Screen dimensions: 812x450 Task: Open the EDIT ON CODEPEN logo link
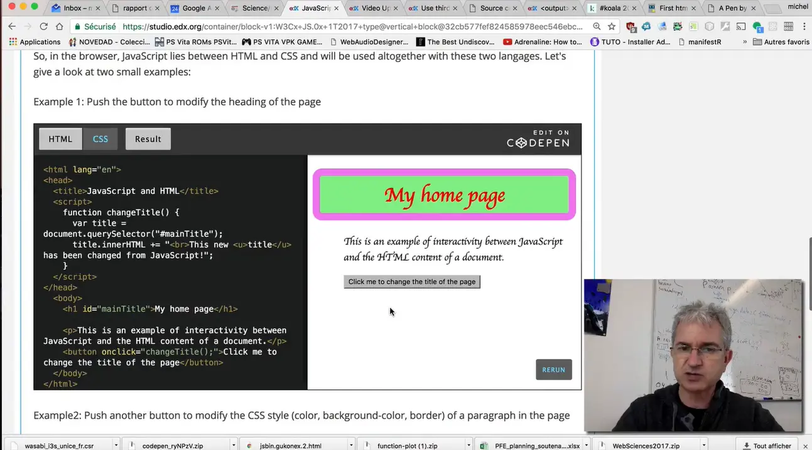click(538, 139)
